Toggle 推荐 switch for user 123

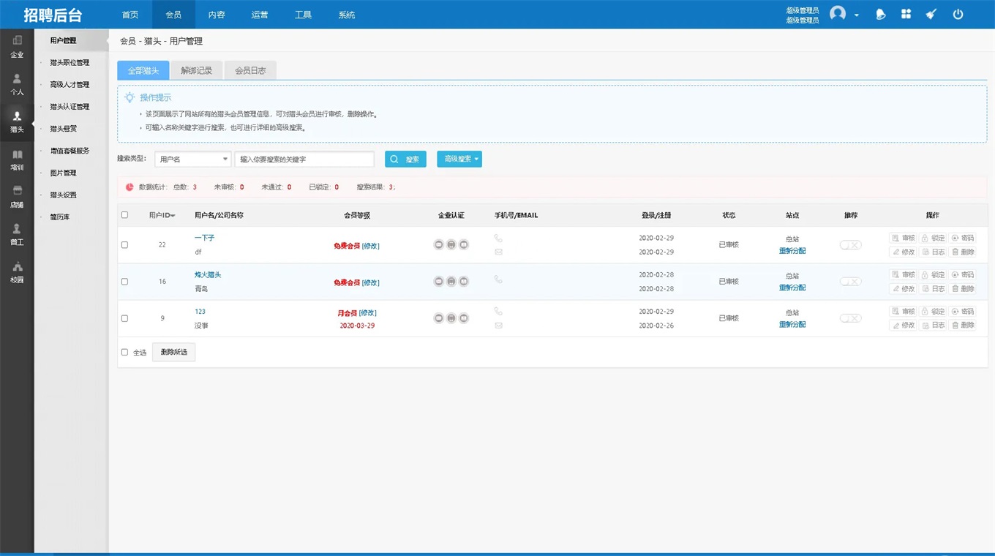pos(850,318)
